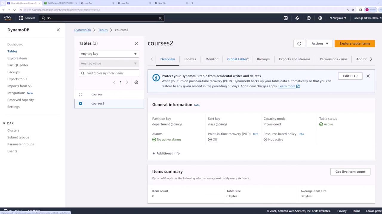This screenshot has width=382, height=214.
Task: Switch to the Indexes tab
Action: coord(190,59)
